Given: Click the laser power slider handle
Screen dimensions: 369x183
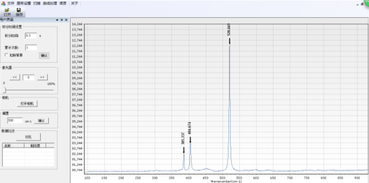Looking at the screenshot, I should pyautogui.click(x=5, y=90).
